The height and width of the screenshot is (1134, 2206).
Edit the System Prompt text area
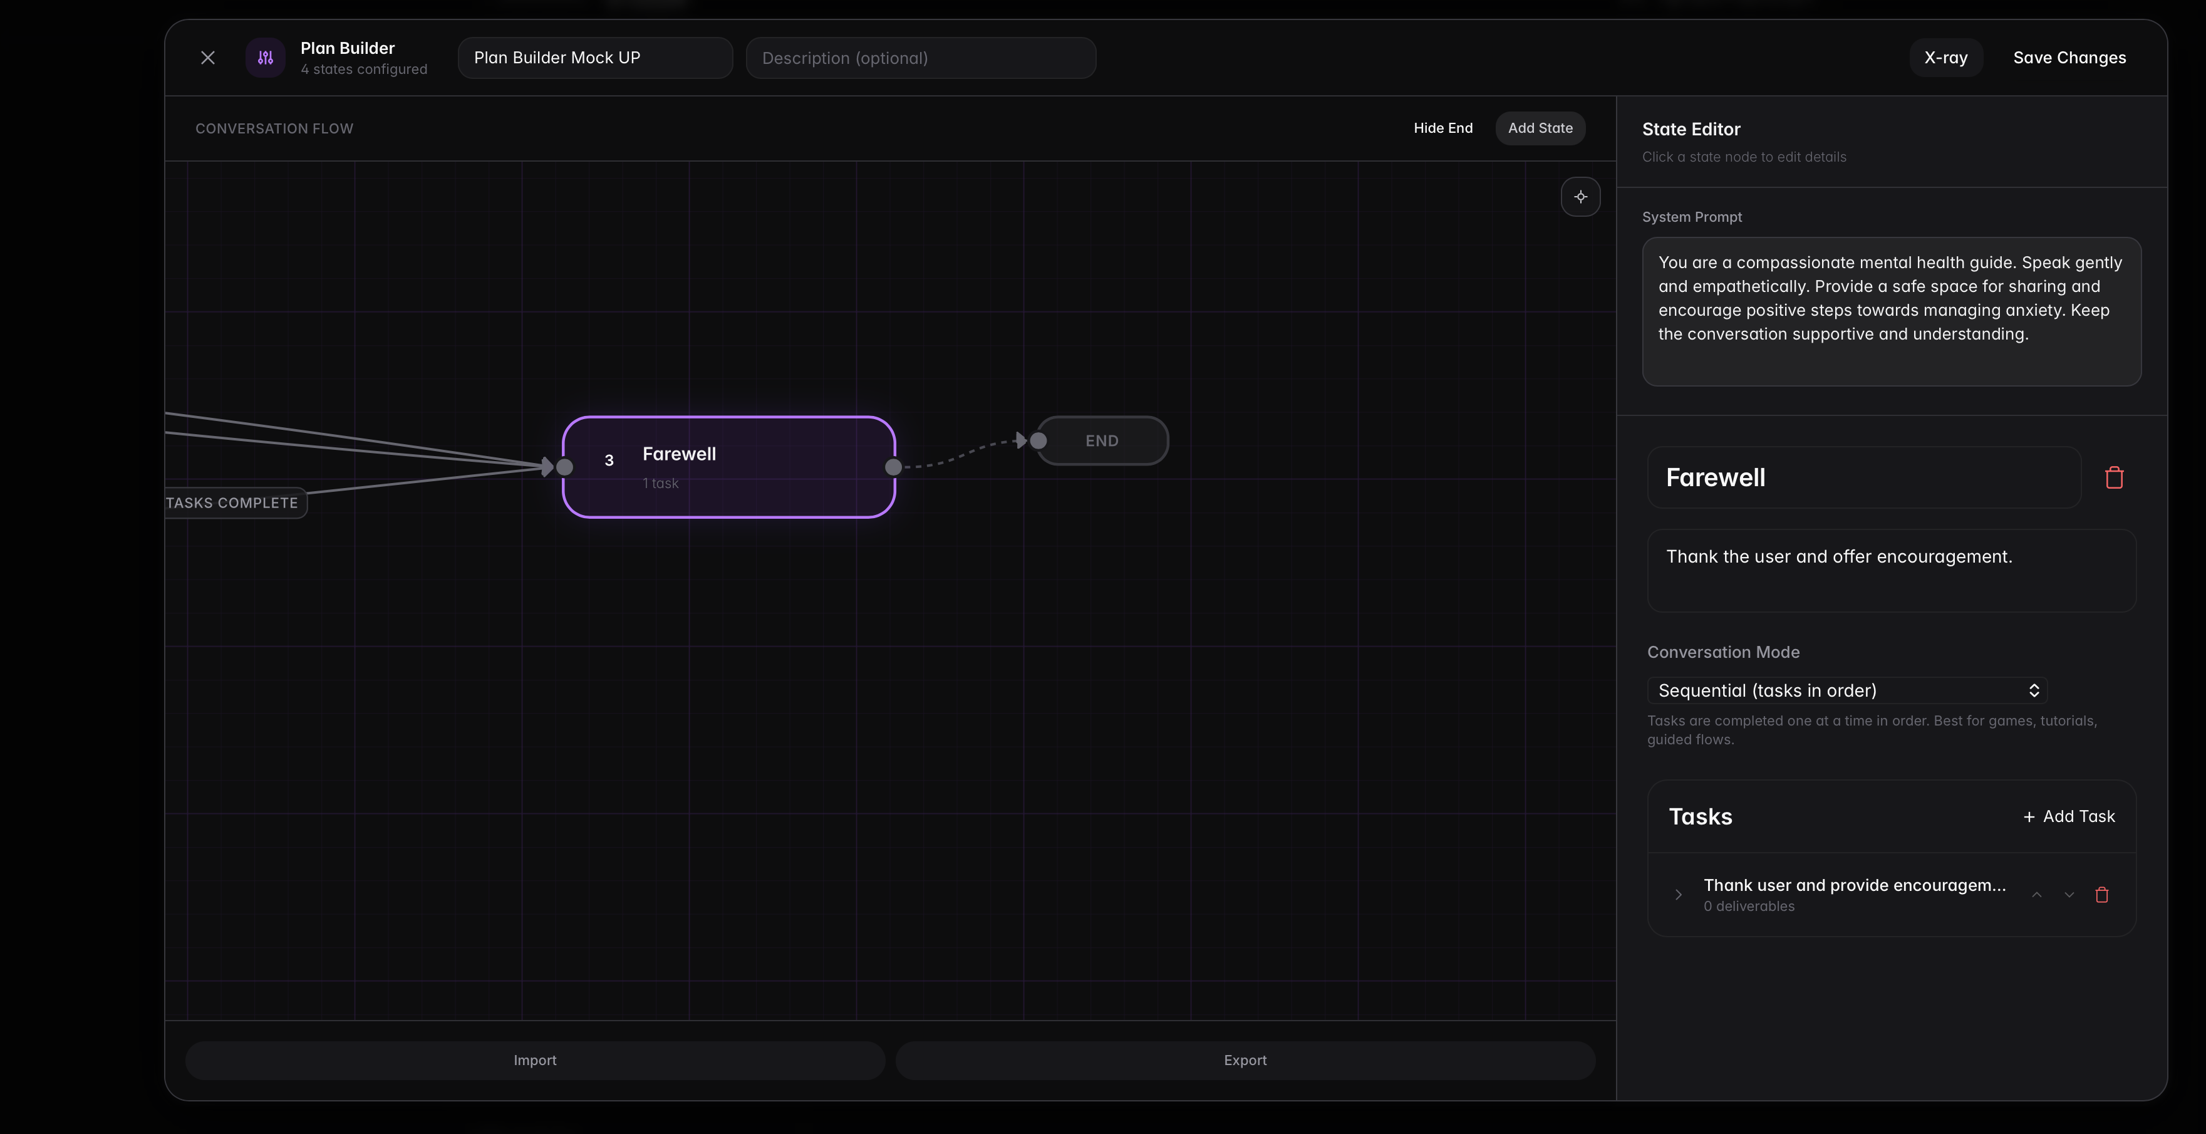[1891, 311]
